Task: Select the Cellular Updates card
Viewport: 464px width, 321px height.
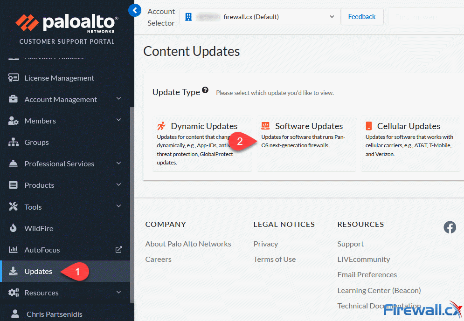Action: [411, 143]
